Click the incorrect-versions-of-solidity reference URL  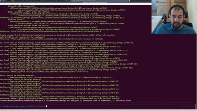coord(57,39)
